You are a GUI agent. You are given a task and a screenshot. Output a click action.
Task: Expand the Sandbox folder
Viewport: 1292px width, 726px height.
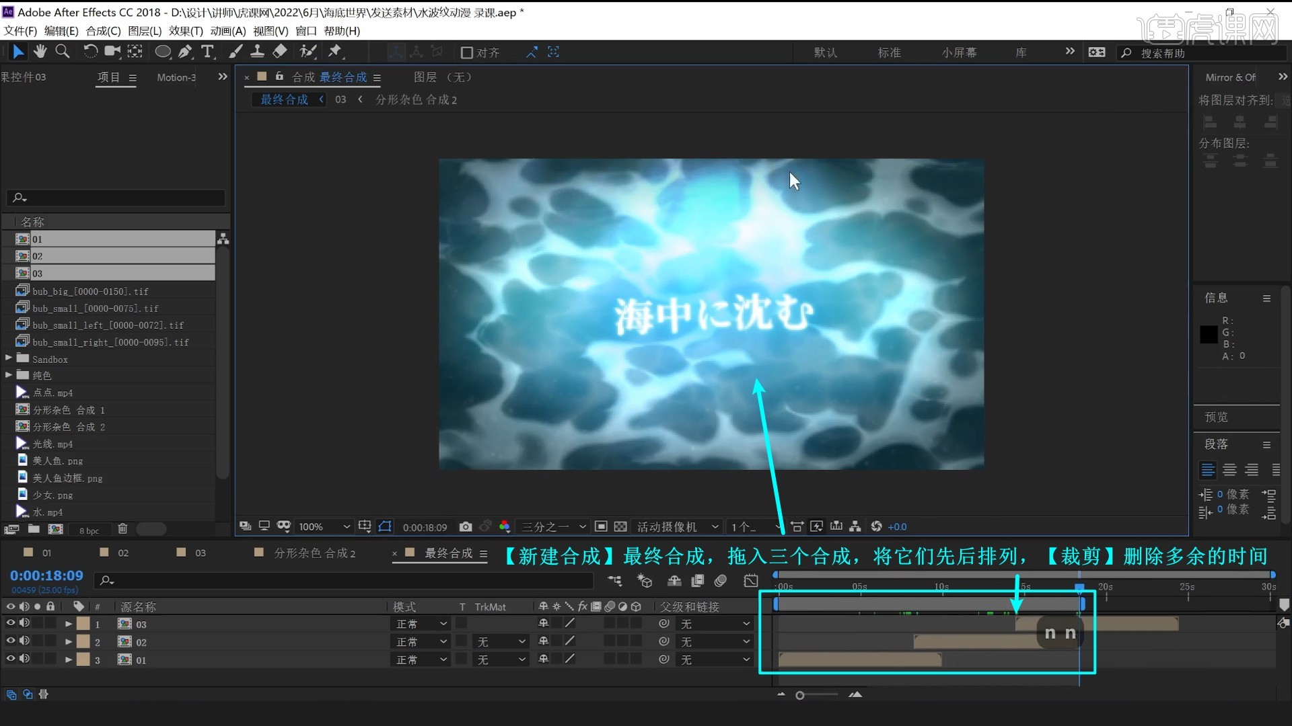[x=9, y=358]
